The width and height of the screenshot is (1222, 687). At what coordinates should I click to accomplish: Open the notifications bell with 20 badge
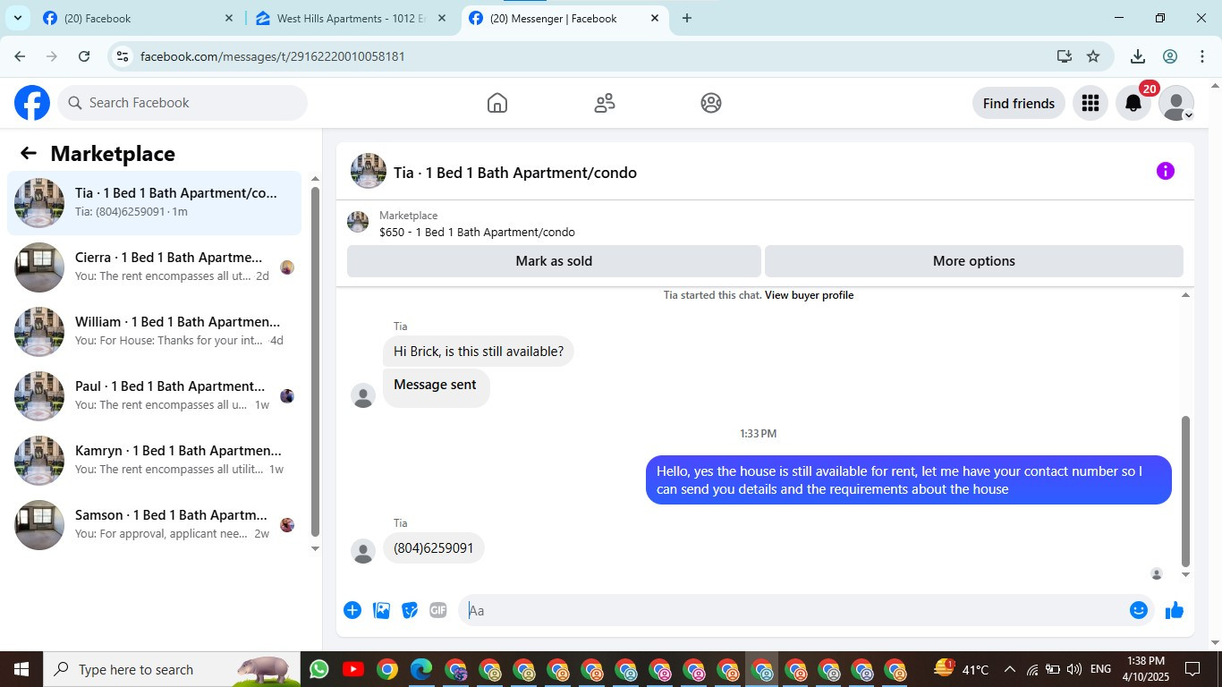coord(1133,103)
